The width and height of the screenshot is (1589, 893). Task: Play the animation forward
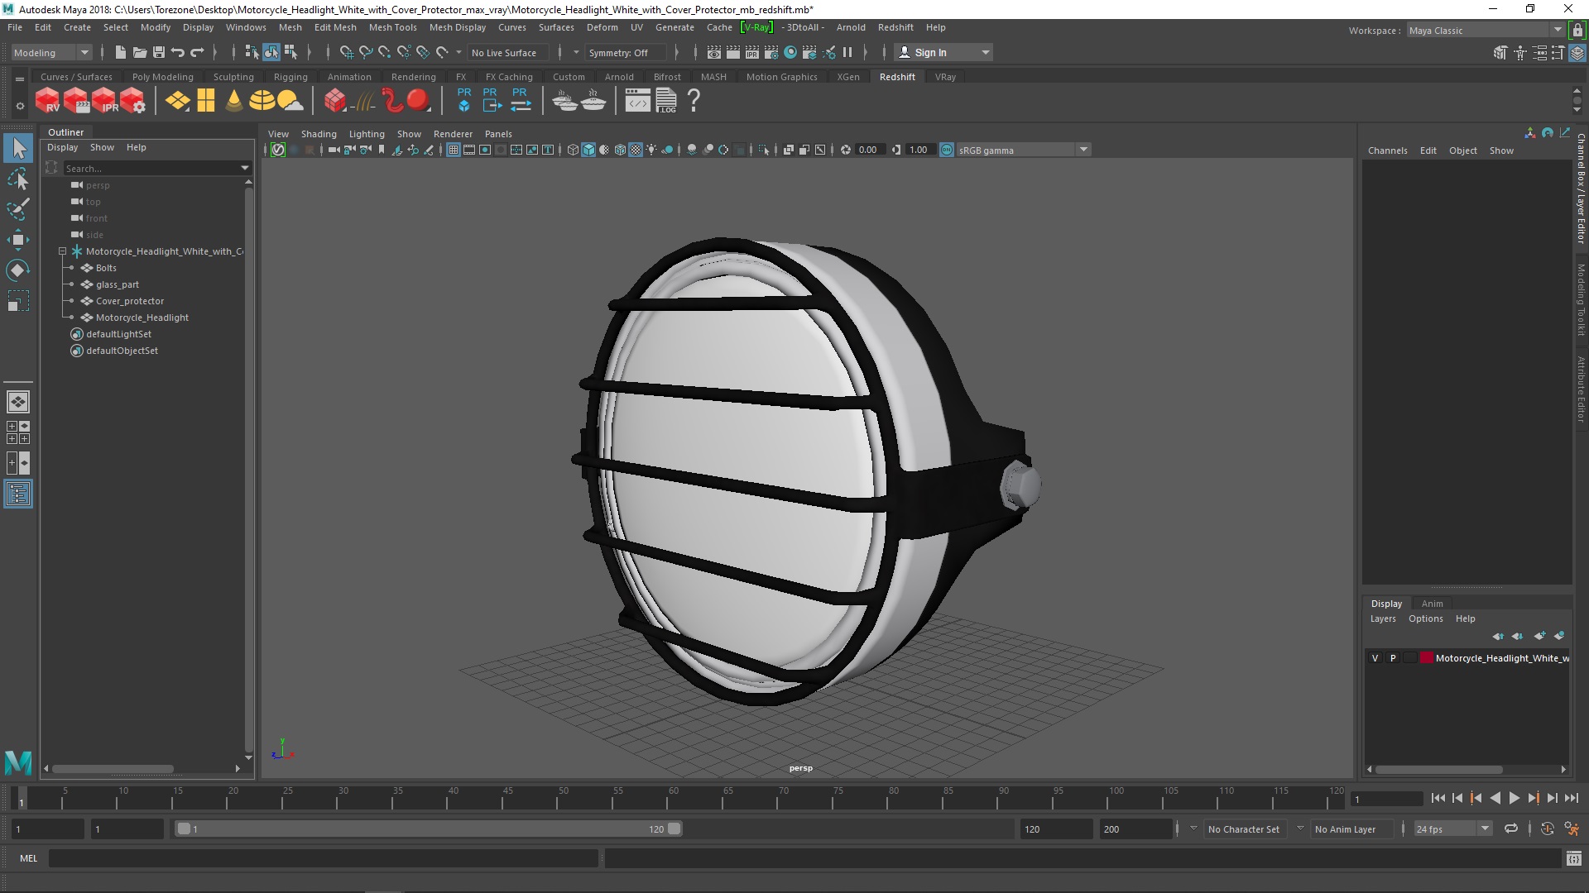point(1514,799)
